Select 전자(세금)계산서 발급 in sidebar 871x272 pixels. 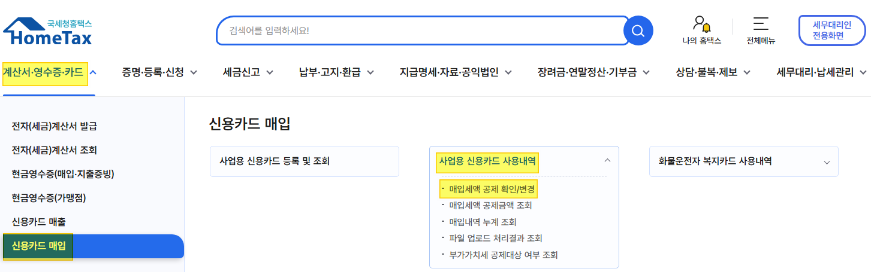[54, 126]
